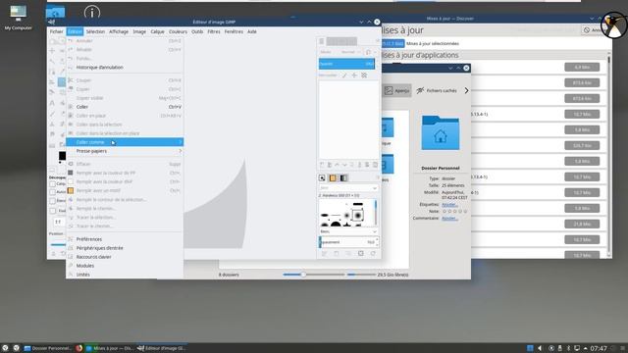Open the Layers tab icon in GIMP dock

321,41
